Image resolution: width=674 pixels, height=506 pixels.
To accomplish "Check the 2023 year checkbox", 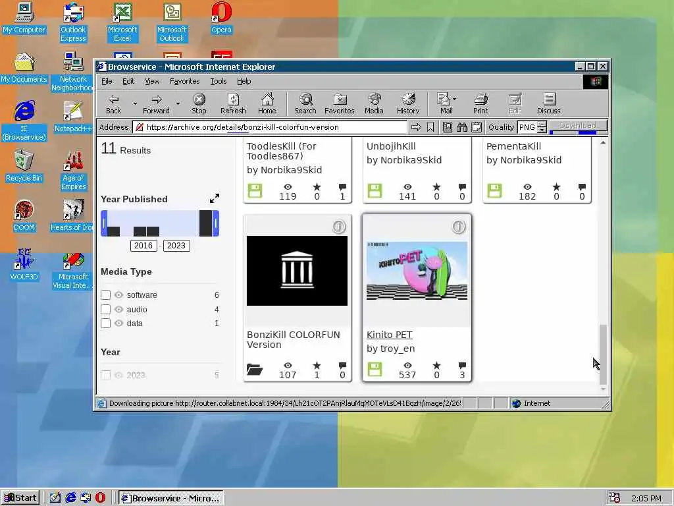I will (x=105, y=375).
